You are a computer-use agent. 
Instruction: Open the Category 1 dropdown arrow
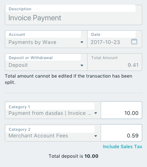(96, 113)
